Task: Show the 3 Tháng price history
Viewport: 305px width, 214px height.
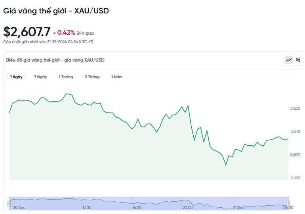Action: [92, 77]
